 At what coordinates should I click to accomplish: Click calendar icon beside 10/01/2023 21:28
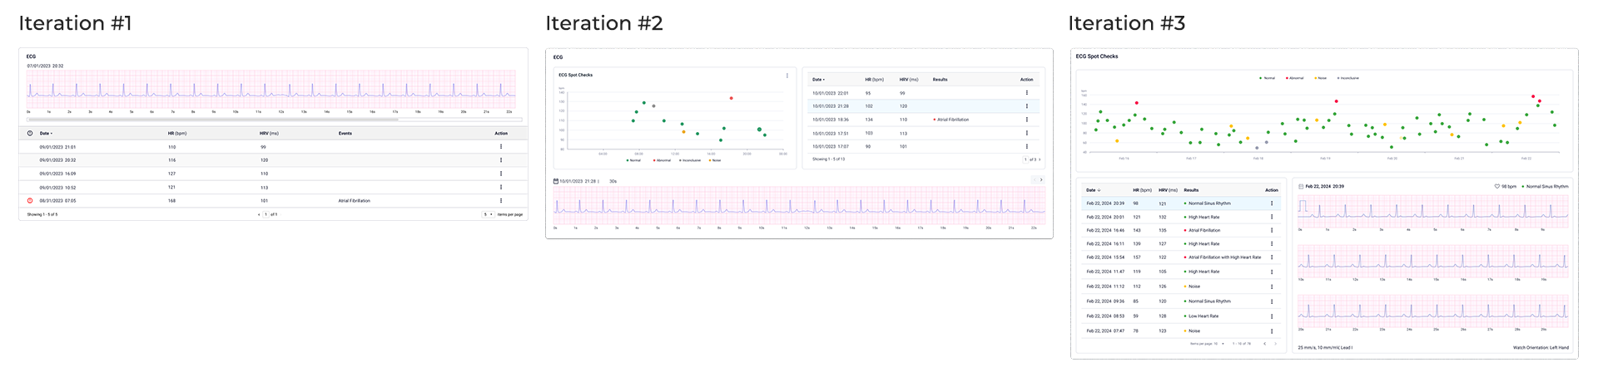(556, 181)
